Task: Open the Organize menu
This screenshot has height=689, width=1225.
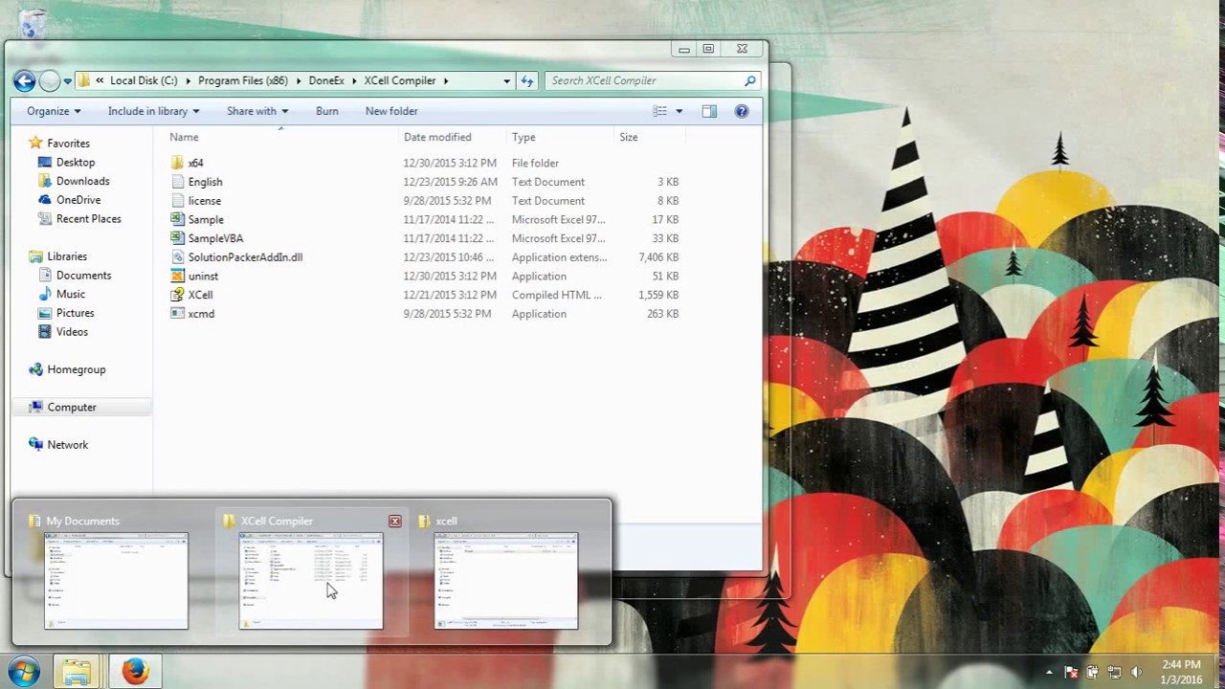Action: click(x=54, y=111)
